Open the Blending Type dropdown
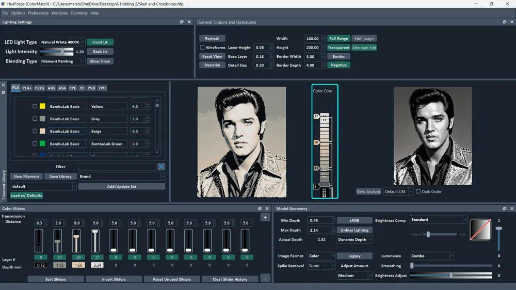 [62, 61]
